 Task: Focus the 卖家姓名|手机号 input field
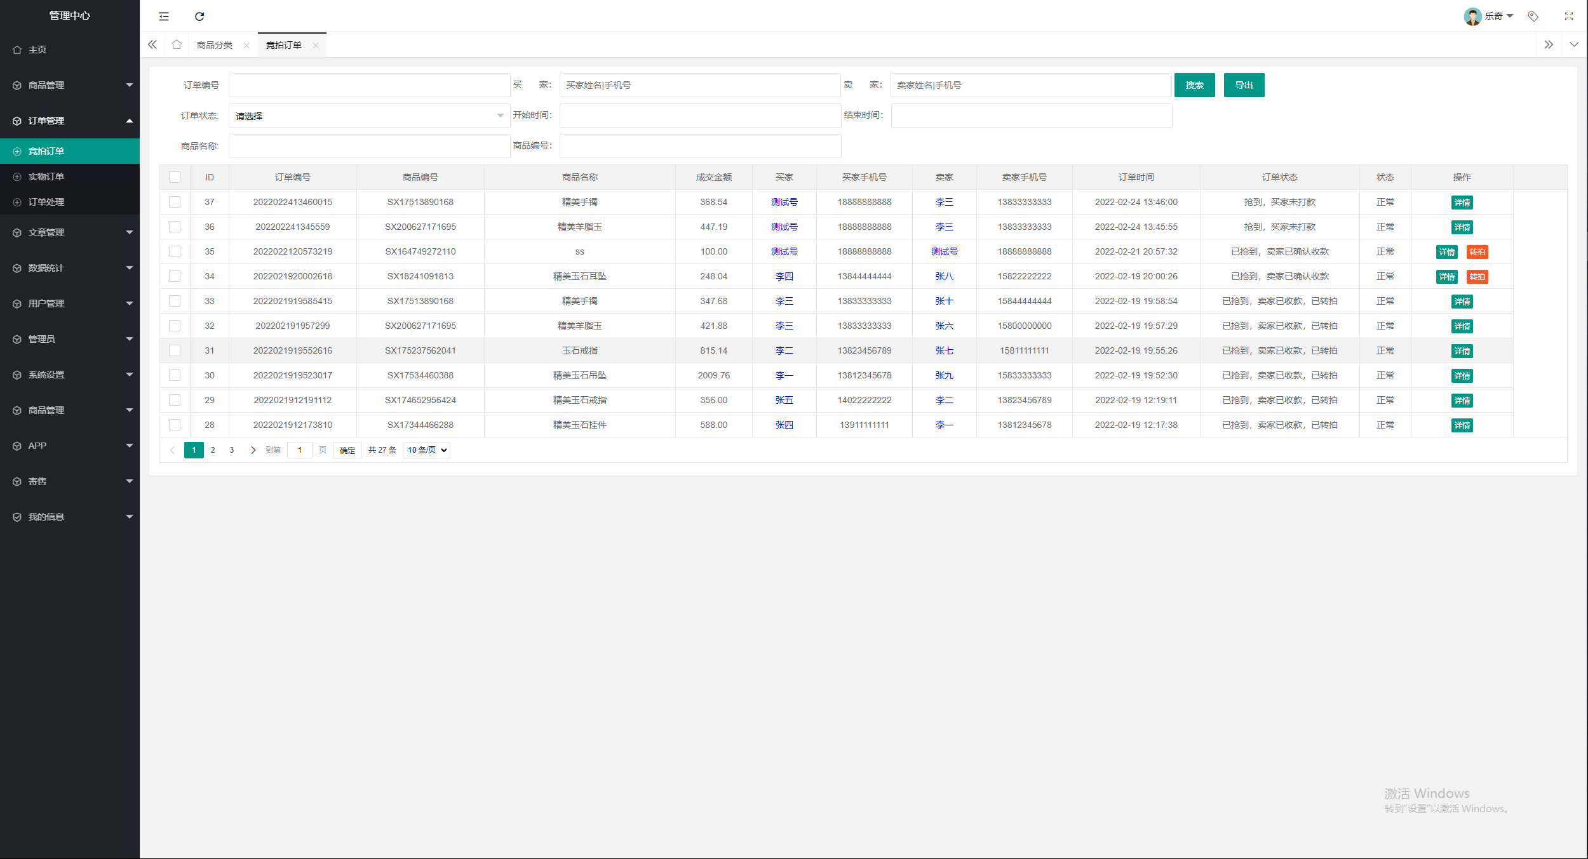[1030, 85]
